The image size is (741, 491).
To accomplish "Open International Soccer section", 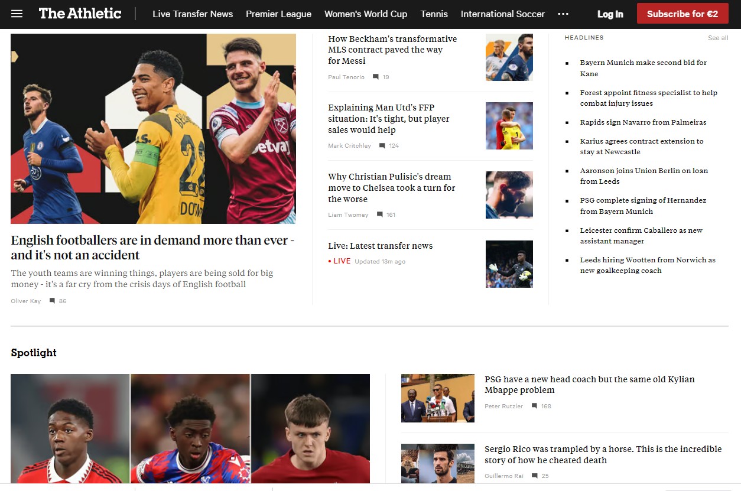I will click(503, 14).
